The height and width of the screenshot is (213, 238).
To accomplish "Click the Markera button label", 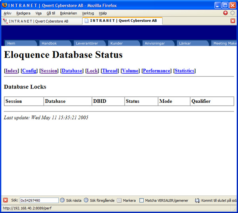I will click(129, 200).
